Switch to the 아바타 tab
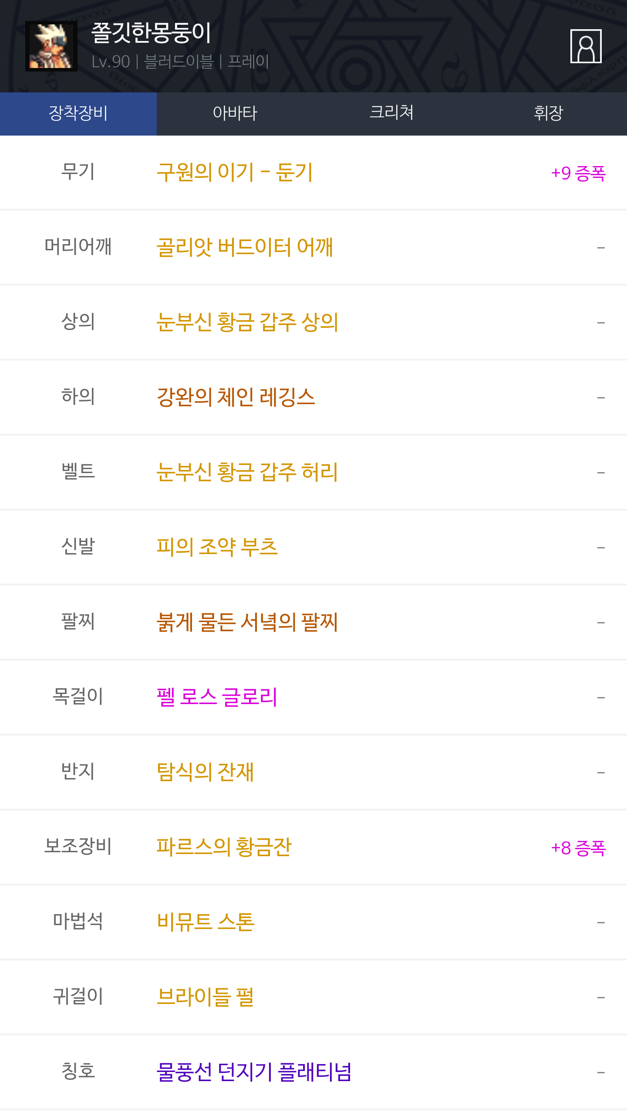 click(235, 113)
